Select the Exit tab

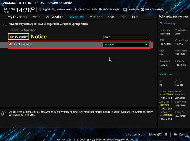(x=135, y=17)
